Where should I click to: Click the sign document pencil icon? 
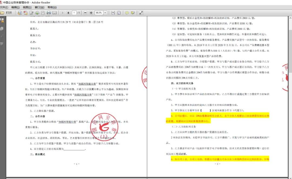coord(31,13)
